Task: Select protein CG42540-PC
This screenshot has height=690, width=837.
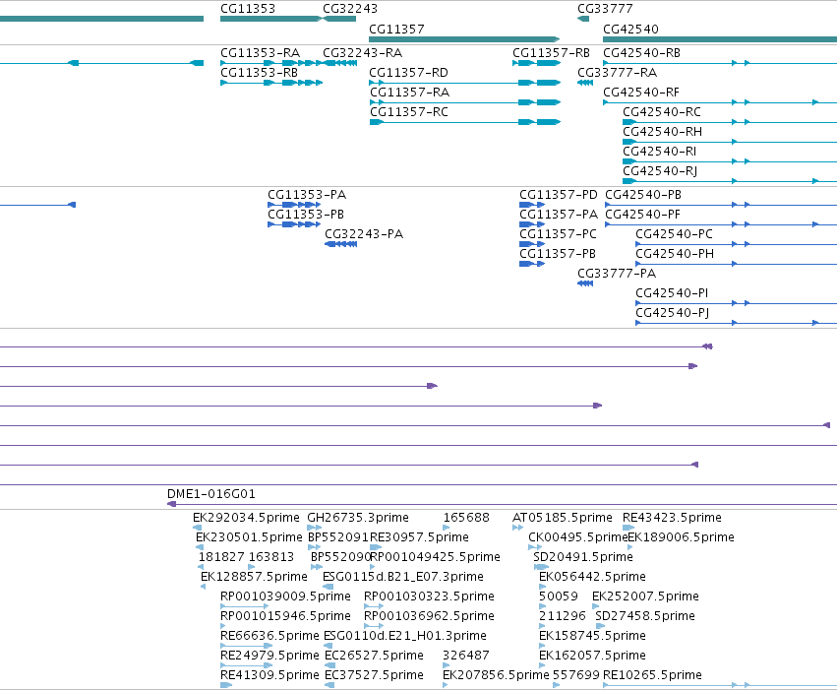Action: point(674,234)
